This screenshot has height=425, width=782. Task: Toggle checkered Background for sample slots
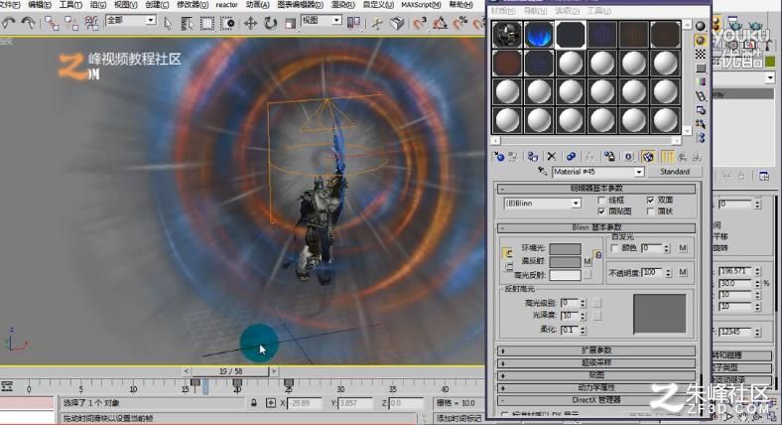click(701, 54)
